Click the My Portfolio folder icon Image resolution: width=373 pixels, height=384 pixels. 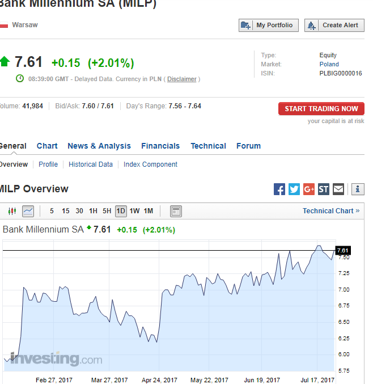coord(245,25)
